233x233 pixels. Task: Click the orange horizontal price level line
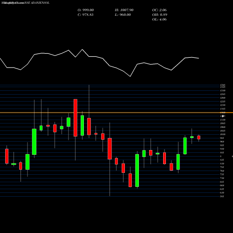[x=116, y=112]
